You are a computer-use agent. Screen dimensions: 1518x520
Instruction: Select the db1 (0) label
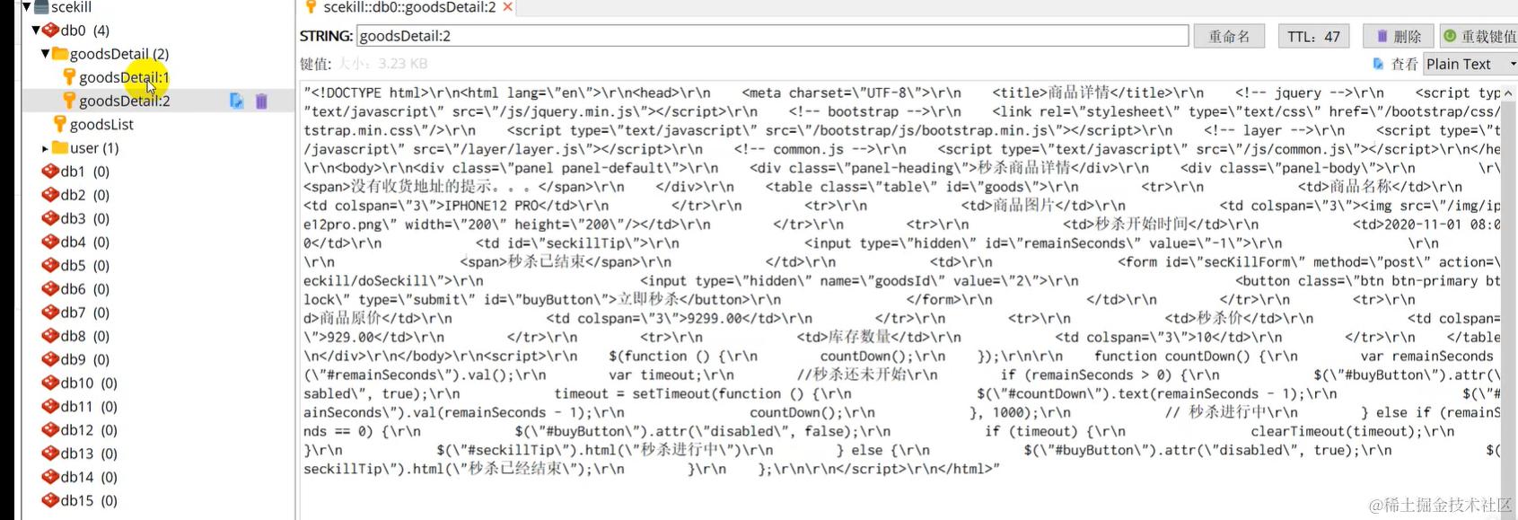point(84,171)
